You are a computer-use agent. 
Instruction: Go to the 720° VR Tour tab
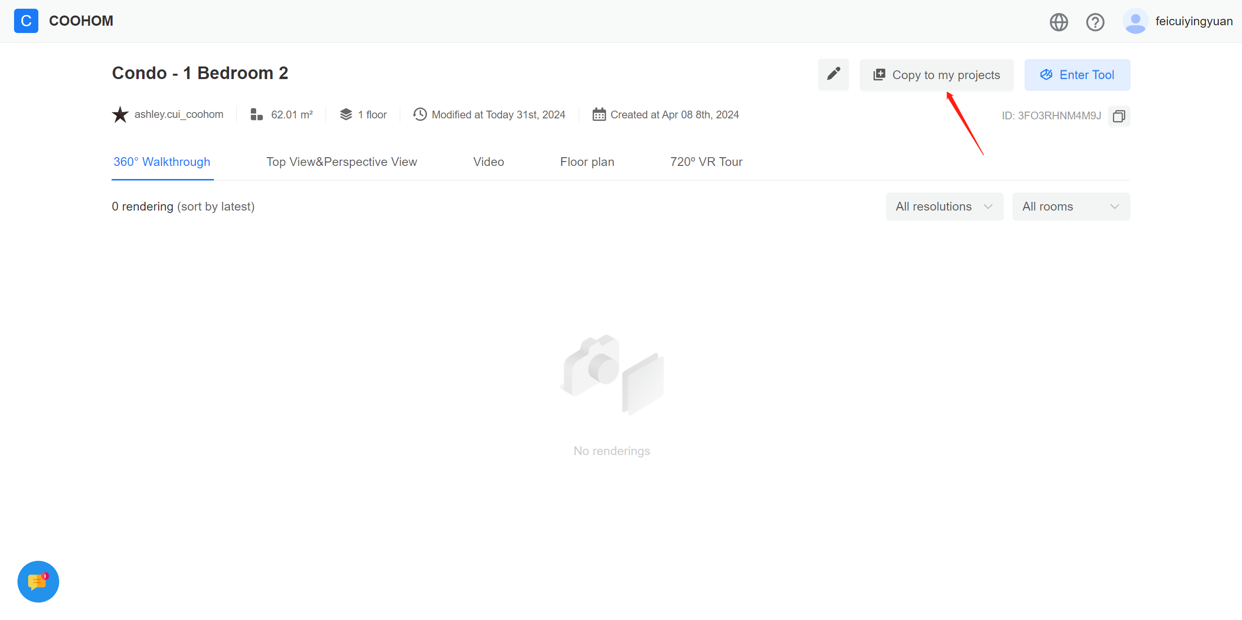(x=706, y=162)
